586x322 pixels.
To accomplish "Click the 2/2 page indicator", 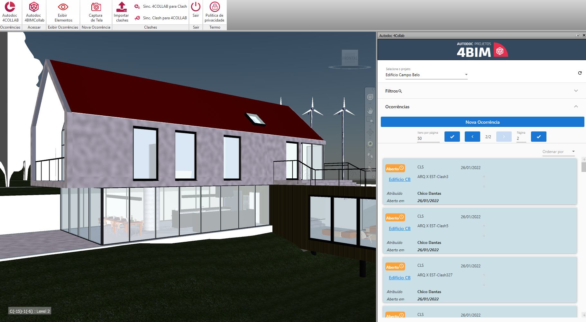I will tap(488, 137).
